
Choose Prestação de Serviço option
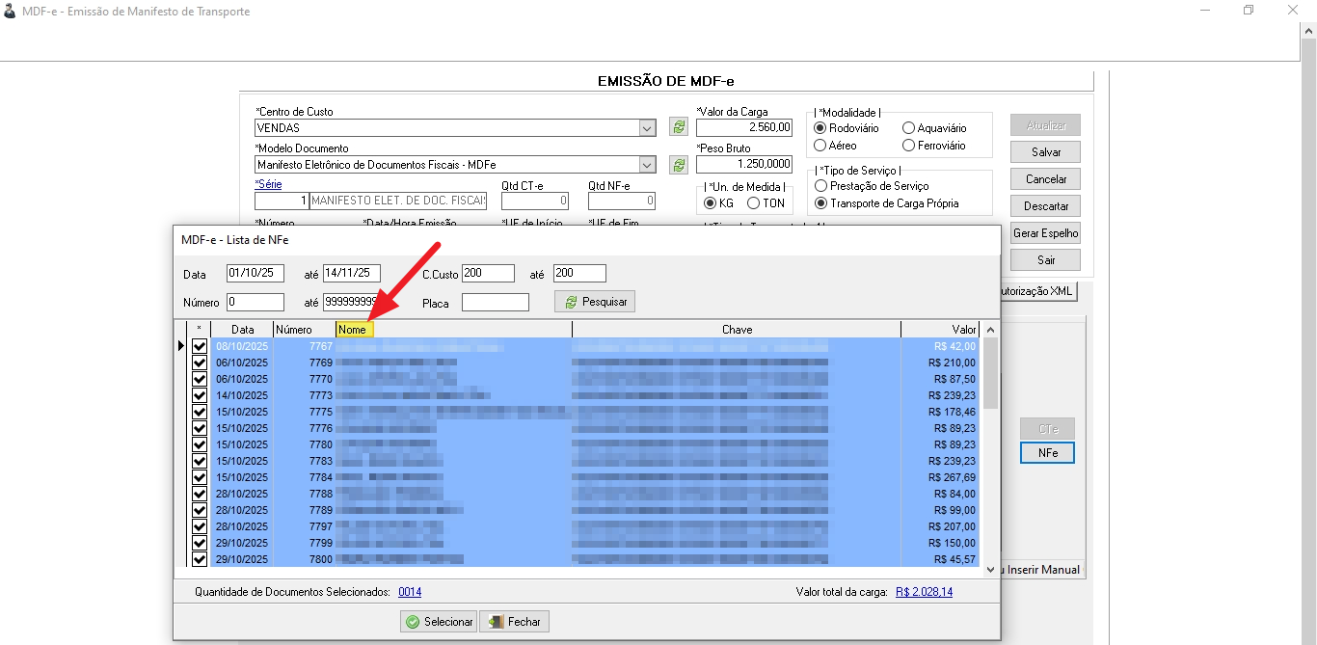click(x=820, y=186)
